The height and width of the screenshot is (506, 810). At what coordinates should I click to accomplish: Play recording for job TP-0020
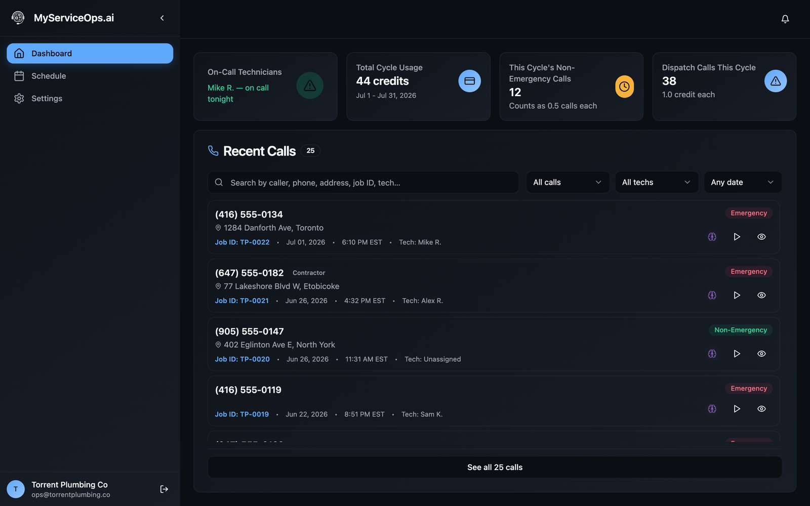point(737,354)
